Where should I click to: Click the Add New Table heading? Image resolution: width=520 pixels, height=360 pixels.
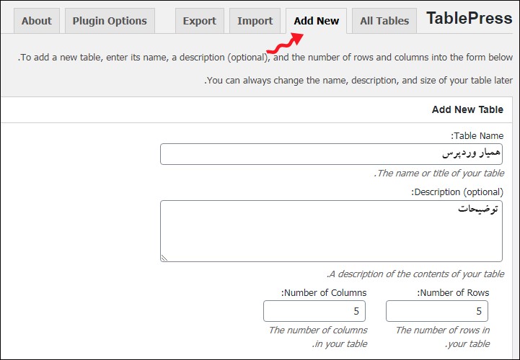click(467, 109)
